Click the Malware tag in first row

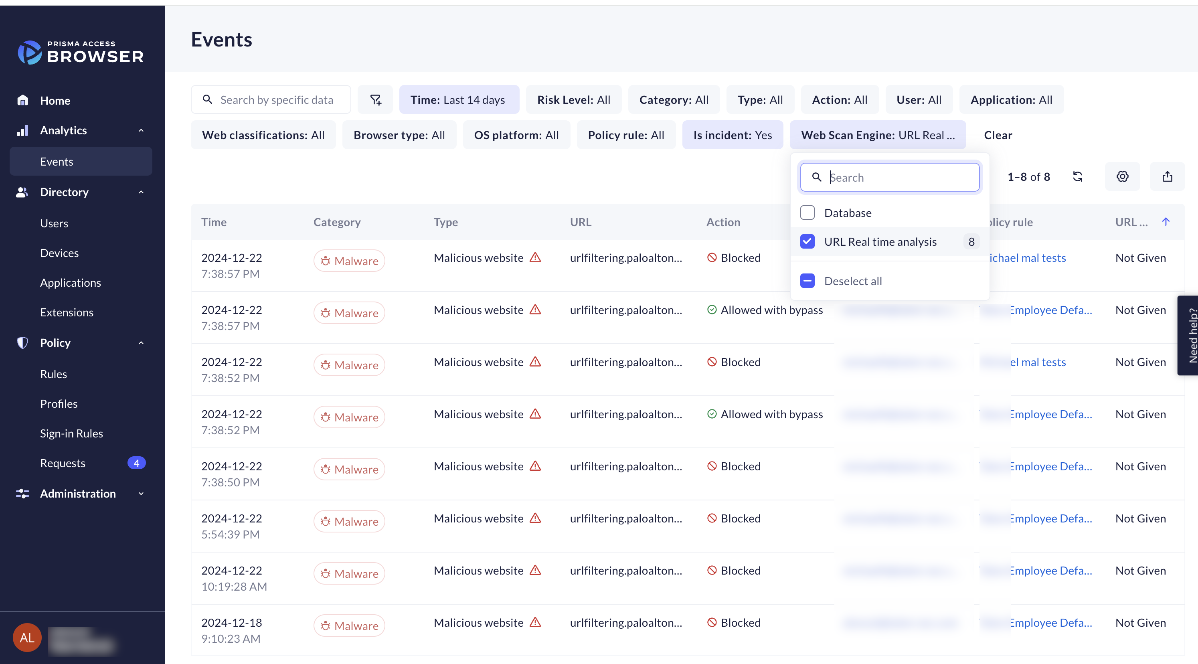[x=349, y=261]
